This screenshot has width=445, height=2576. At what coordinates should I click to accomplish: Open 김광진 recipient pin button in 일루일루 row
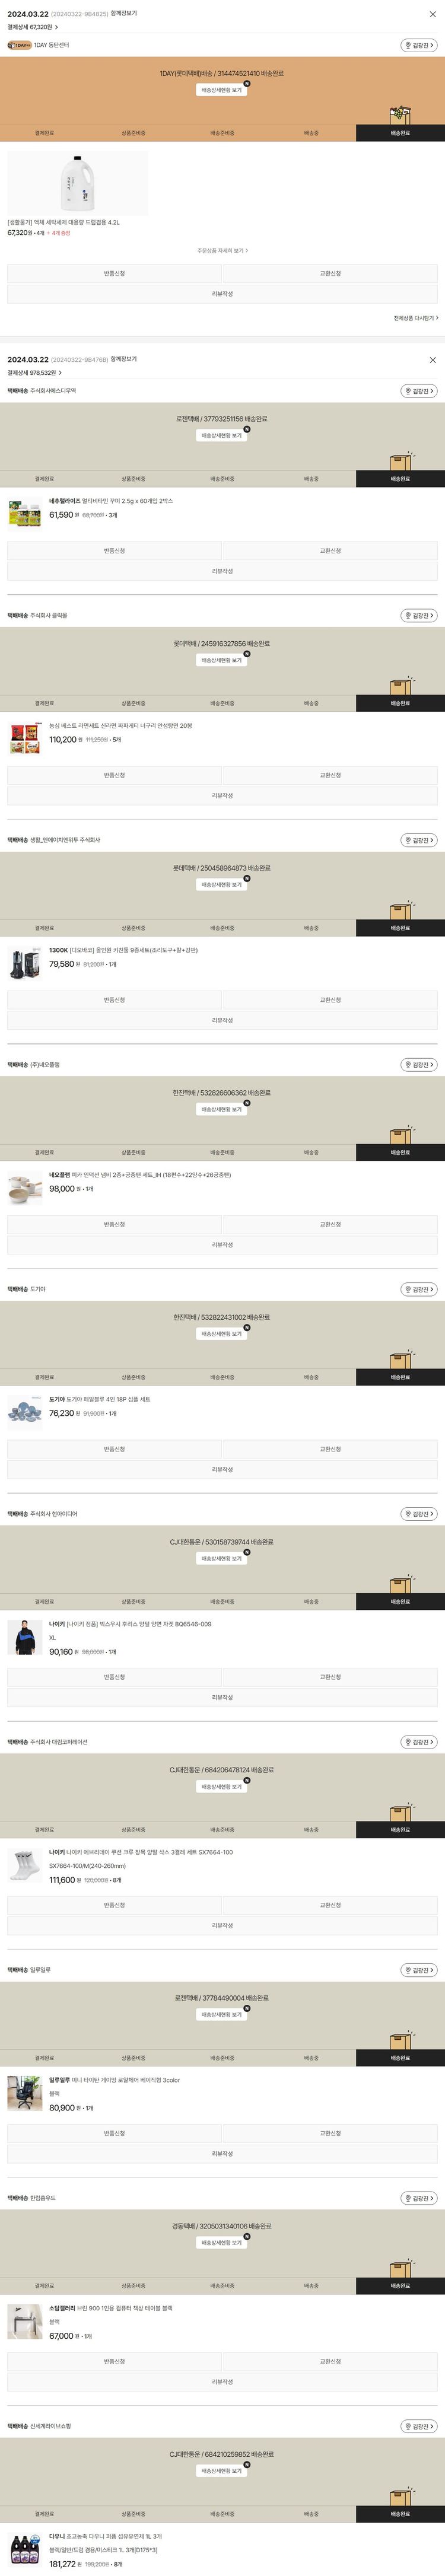coord(419,1970)
